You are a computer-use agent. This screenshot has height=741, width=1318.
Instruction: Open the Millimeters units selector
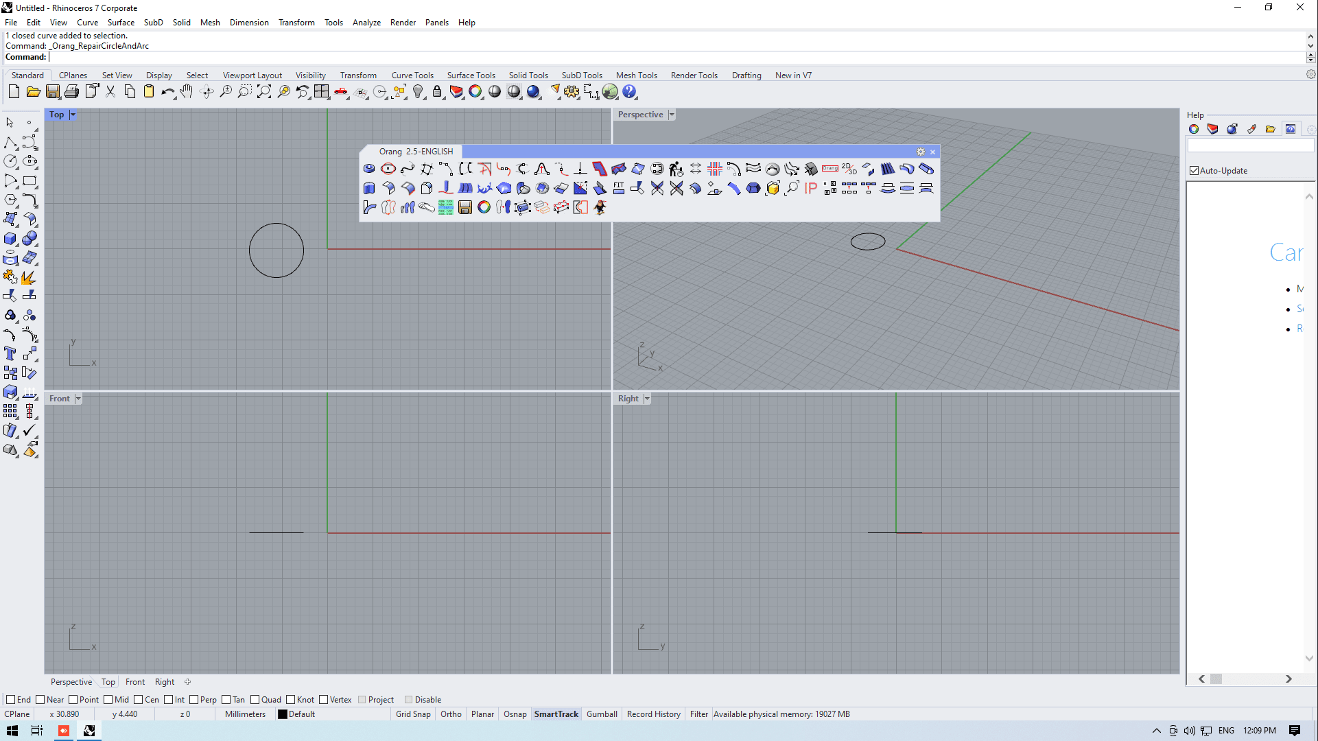(245, 714)
